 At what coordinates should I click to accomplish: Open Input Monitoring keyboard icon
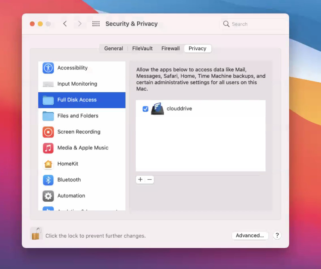coord(48,84)
